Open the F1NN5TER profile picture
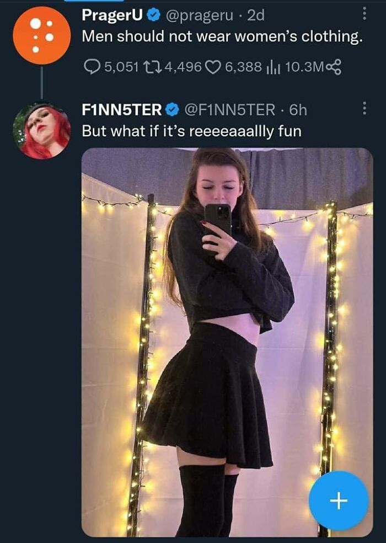 click(x=42, y=131)
